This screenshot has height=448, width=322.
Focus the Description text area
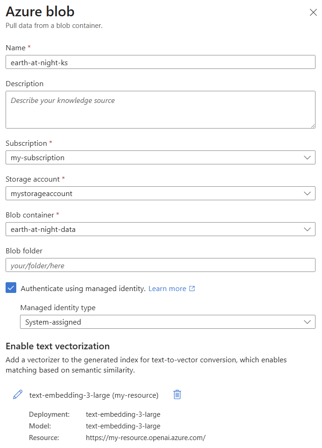[x=160, y=109]
